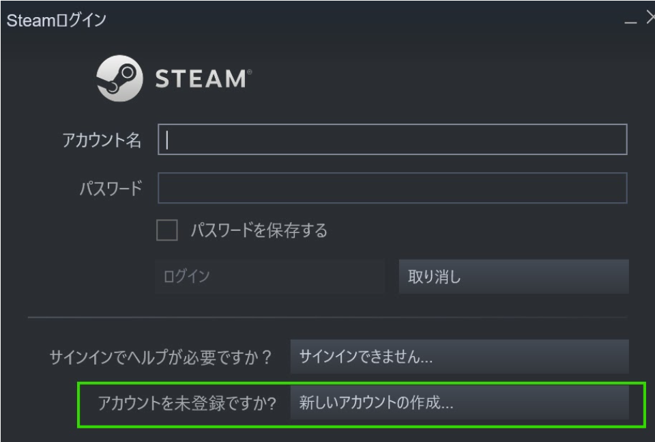Click the ログイン button

point(270,277)
